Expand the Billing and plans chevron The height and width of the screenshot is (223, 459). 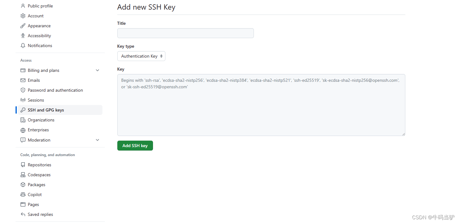[97, 70]
